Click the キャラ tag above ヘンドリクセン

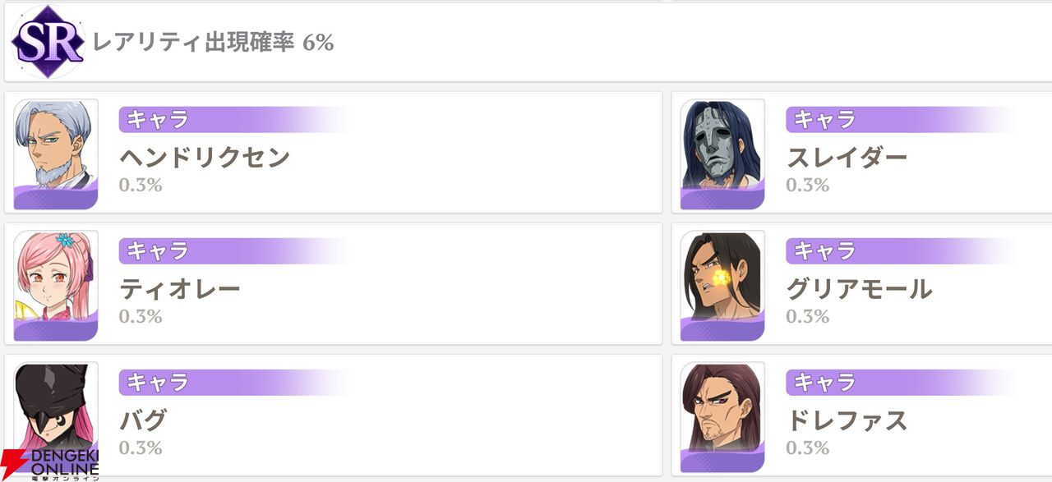(x=156, y=120)
